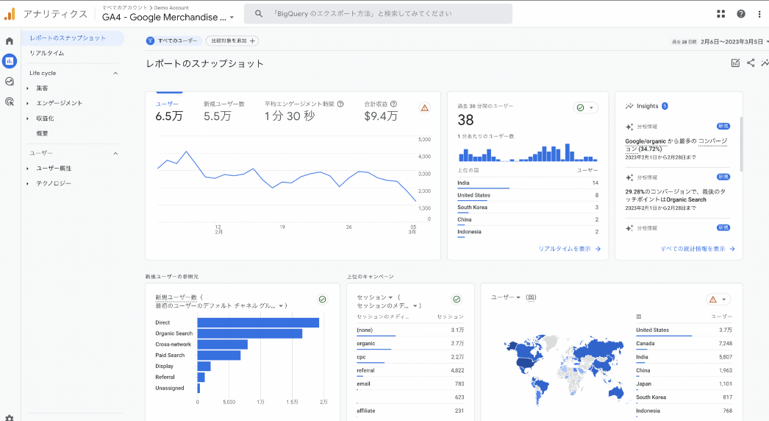Click the Organic Search bar in chart
The width and height of the screenshot is (769, 421).
pyautogui.click(x=250, y=333)
